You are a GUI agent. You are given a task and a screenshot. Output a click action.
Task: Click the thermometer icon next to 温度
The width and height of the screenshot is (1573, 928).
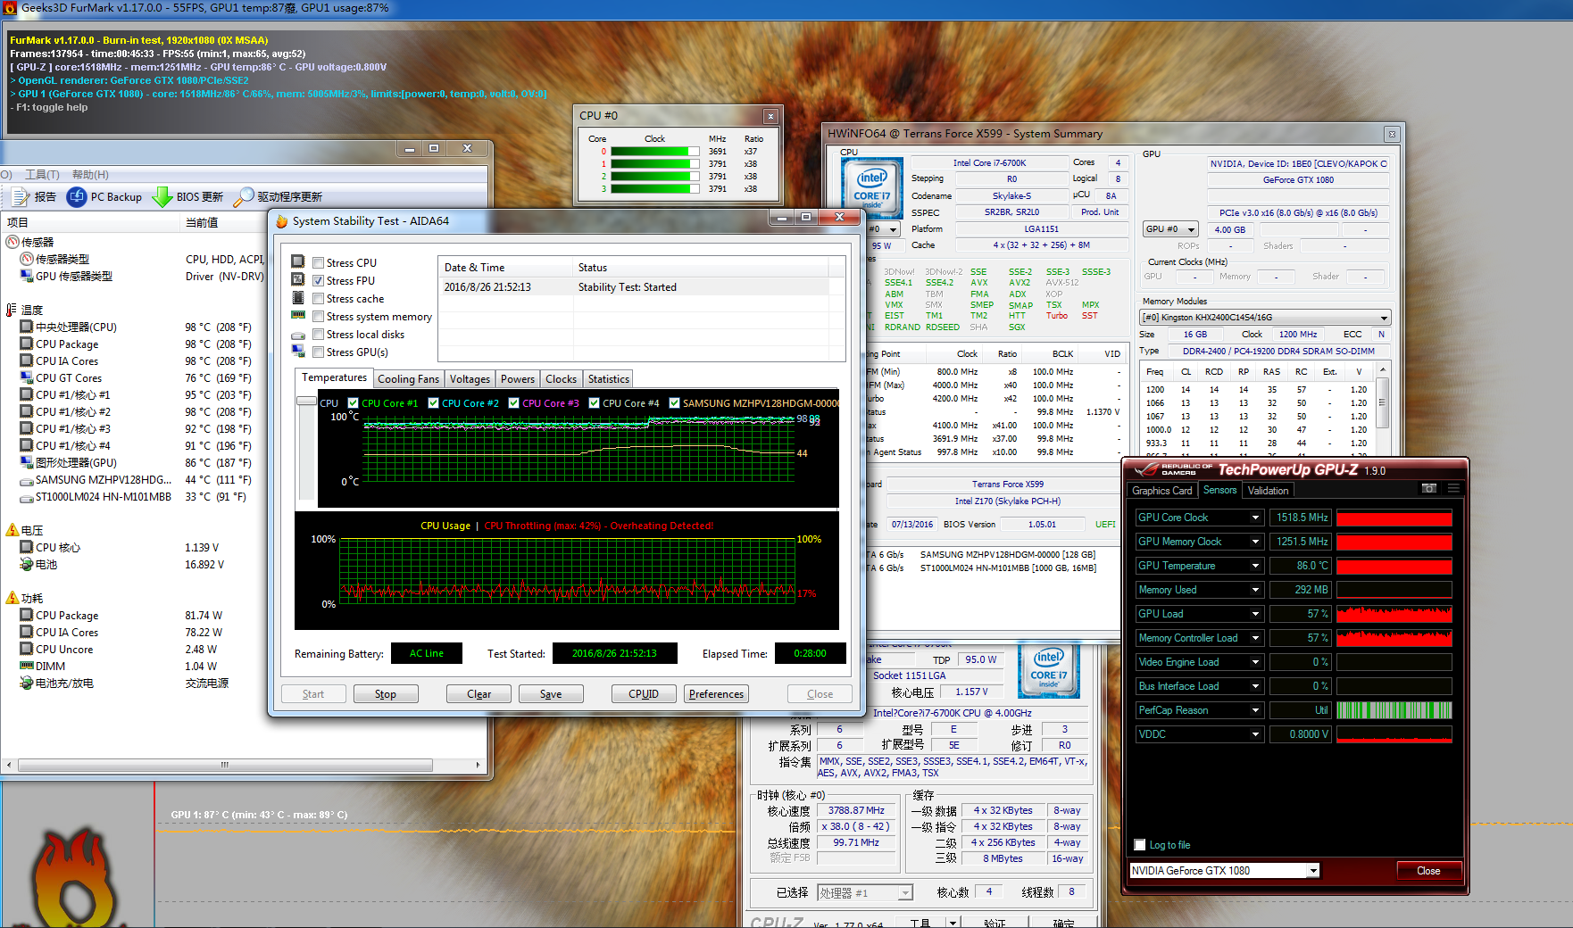point(12,310)
